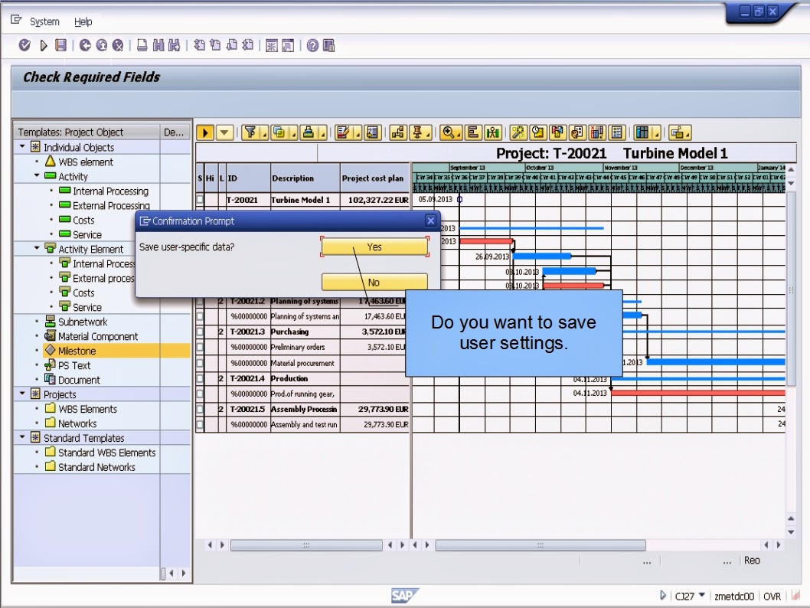Click Yes in the Confirmation Prompt
The height and width of the screenshot is (608, 810).
click(374, 246)
